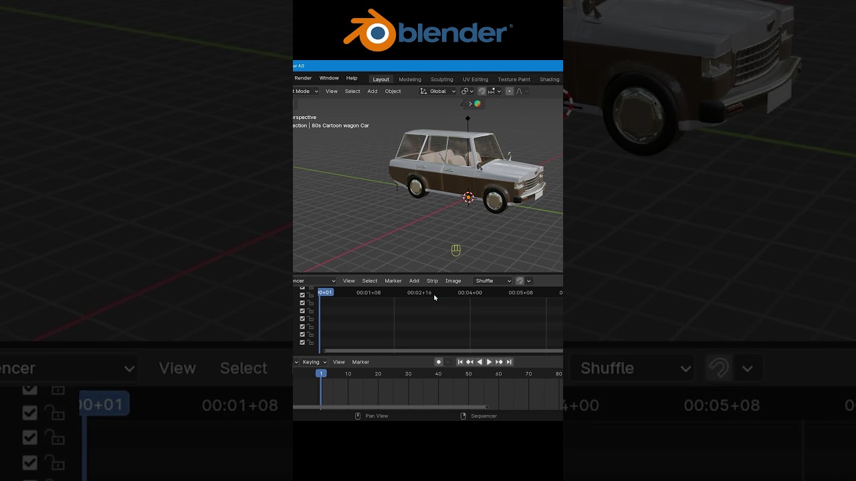Click the timeline horizontal scrollbar
856x481 pixels.
point(391,406)
